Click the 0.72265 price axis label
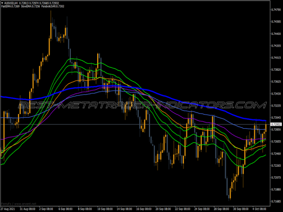The width and height of the screenshot is (283, 212). coord(276,165)
